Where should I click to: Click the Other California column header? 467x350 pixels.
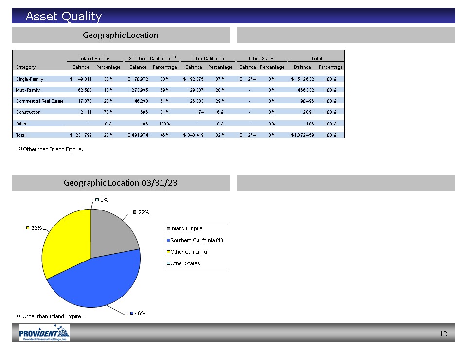coord(207,58)
